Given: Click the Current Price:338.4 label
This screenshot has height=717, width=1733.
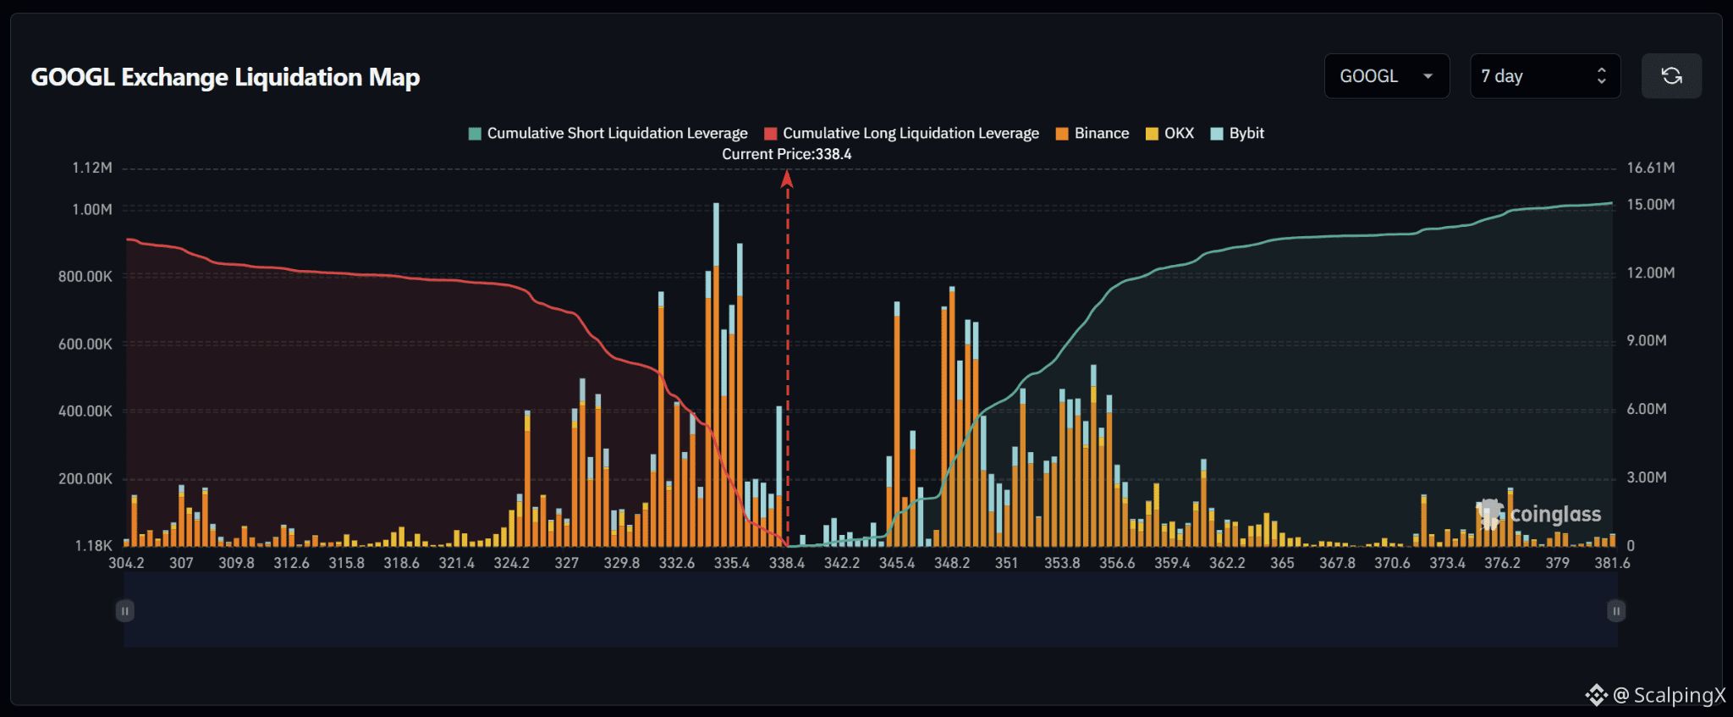Looking at the screenshot, I should pyautogui.click(x=787, y=154).
